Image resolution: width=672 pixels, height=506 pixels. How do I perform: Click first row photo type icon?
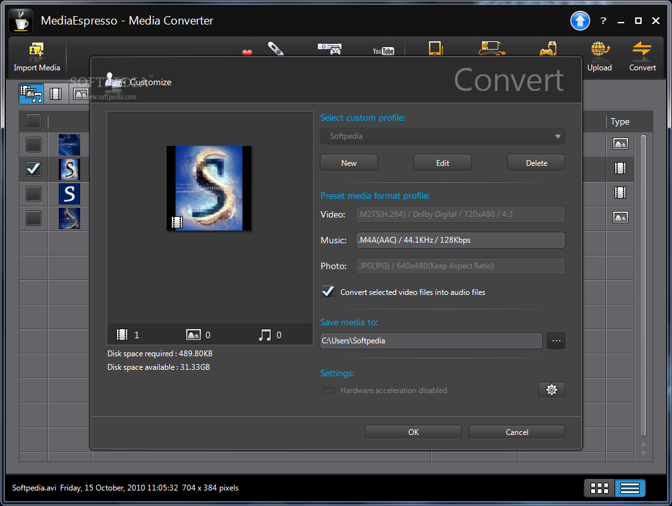tap(620, 144)
